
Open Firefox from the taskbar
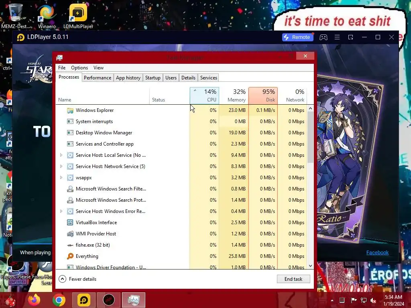tap(34, 300)
